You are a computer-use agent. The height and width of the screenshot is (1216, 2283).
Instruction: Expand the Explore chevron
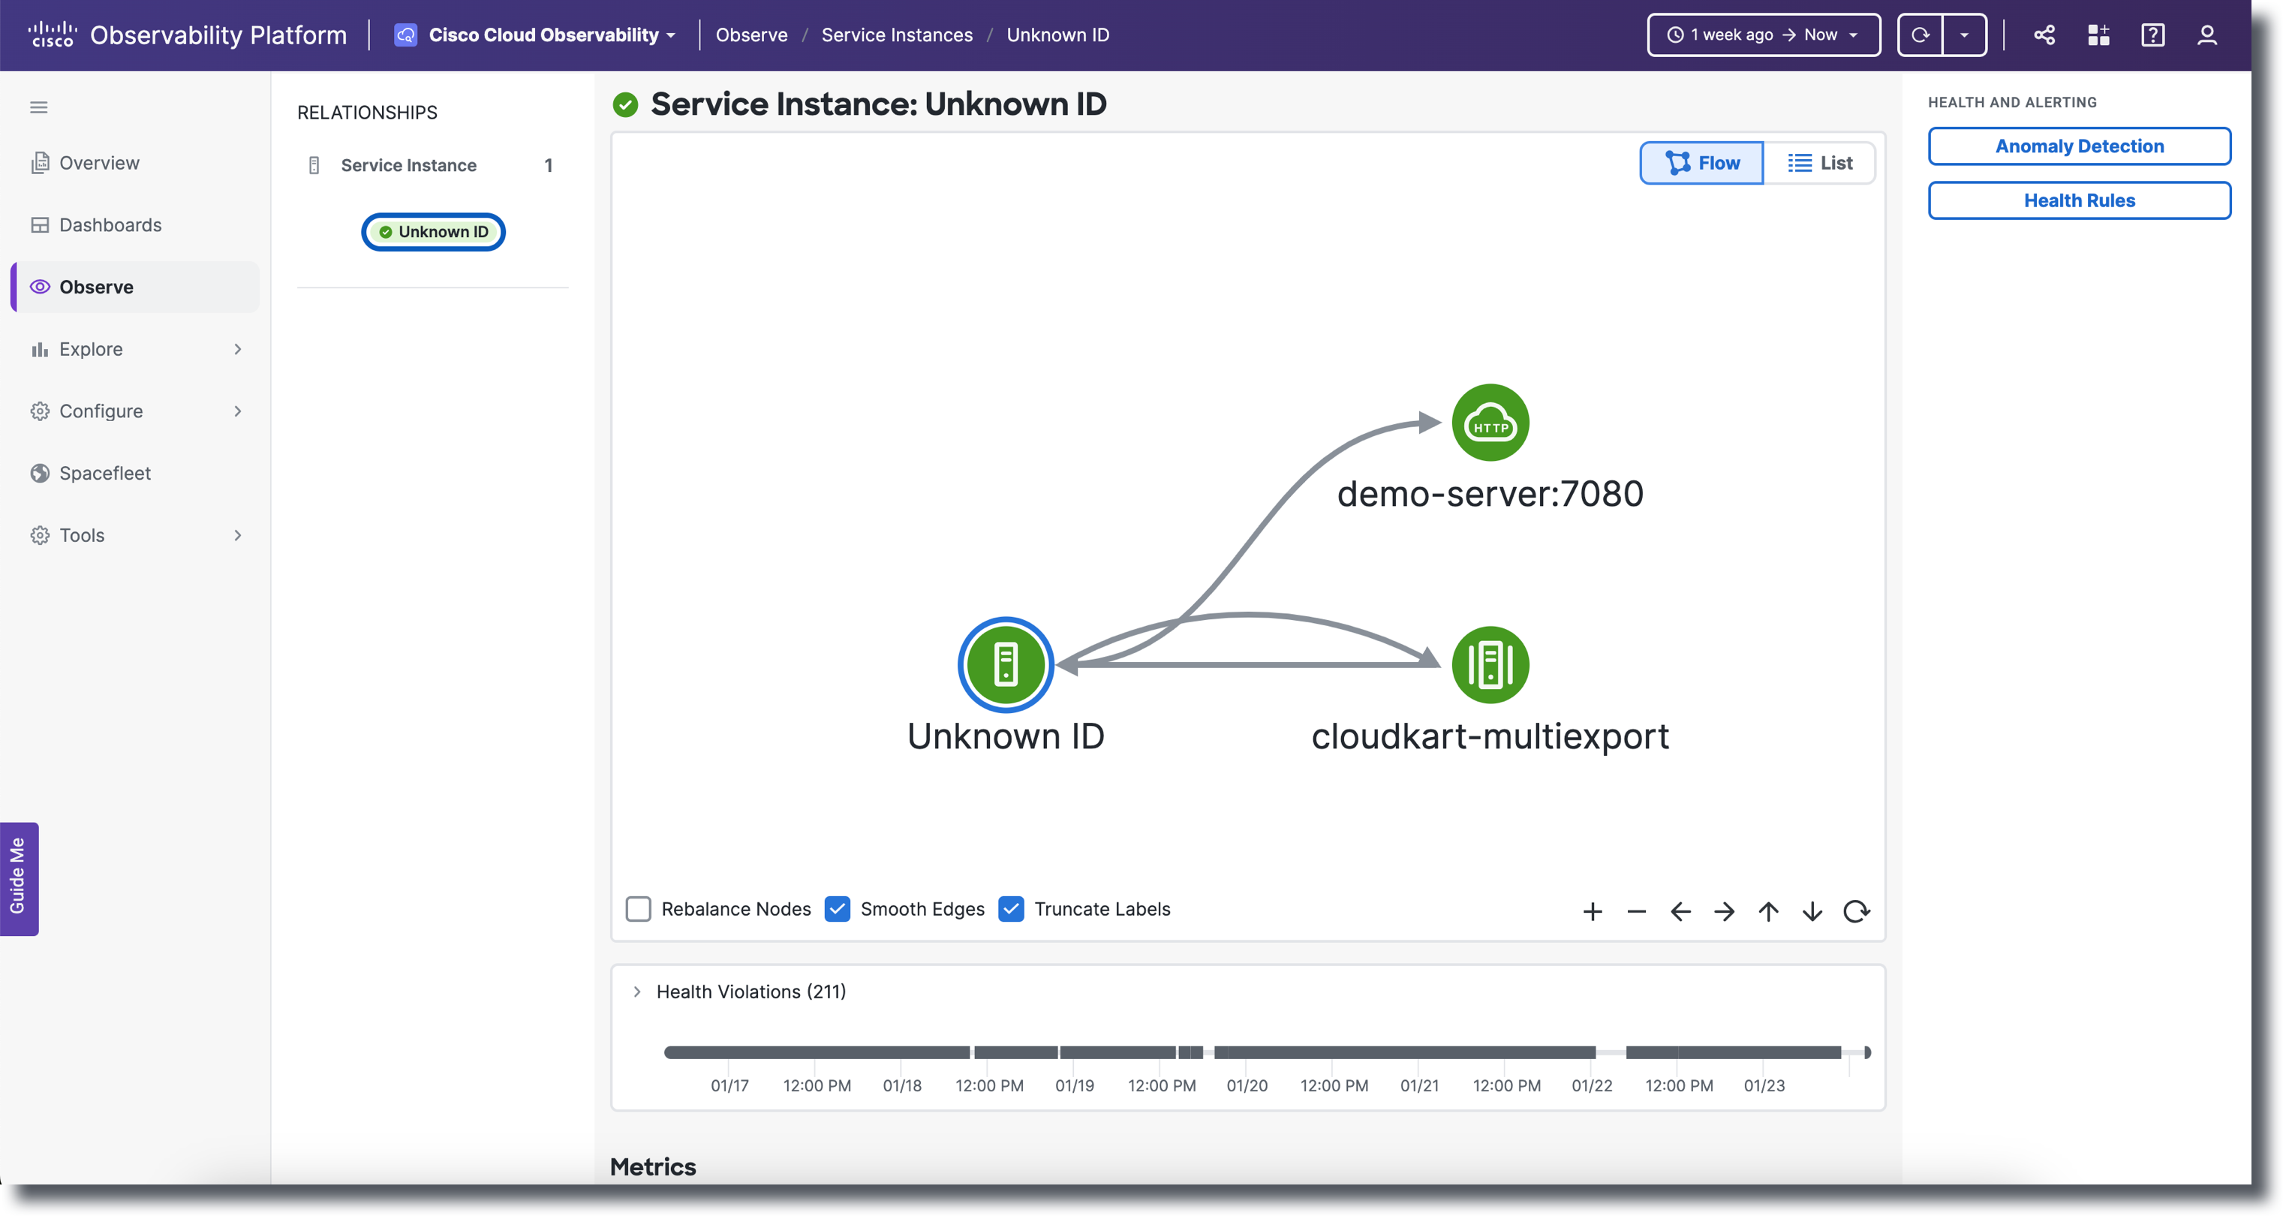pos(237,349)
